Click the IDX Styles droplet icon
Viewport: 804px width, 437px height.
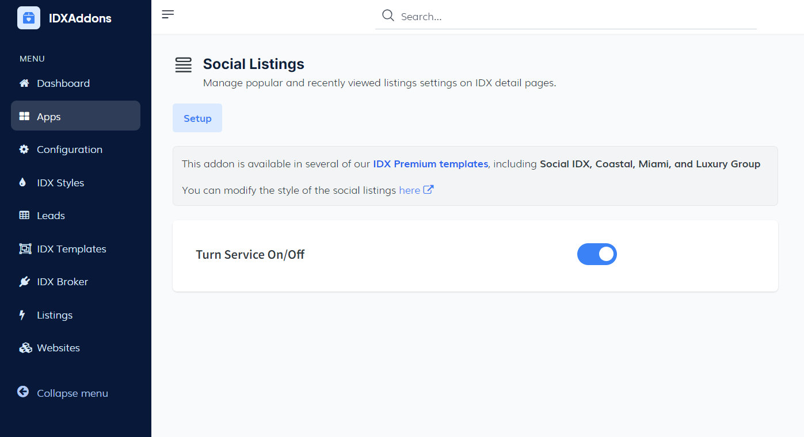(x=23, y=183)
